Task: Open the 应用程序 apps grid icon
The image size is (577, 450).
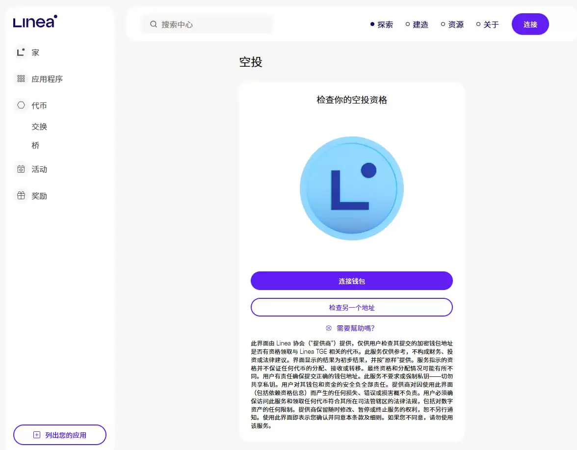Action: pyautogui.click(x=21, y=79)
